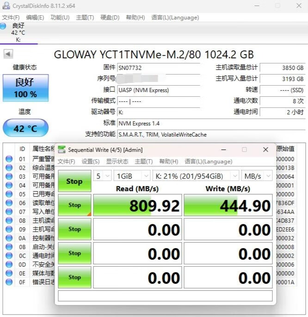Open 文件(F) menu in Sequential Write window
The width and height of the screenshot is (308, 317).
coord(66,162)
